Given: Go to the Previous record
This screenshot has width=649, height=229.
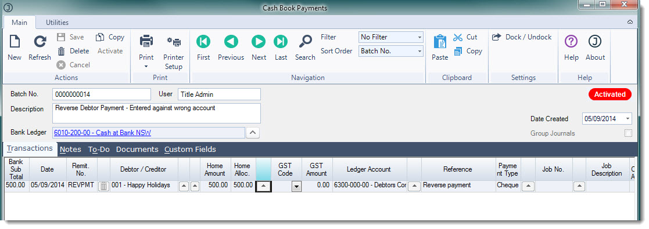Looking at the screenshot, I should click(231, 48).
